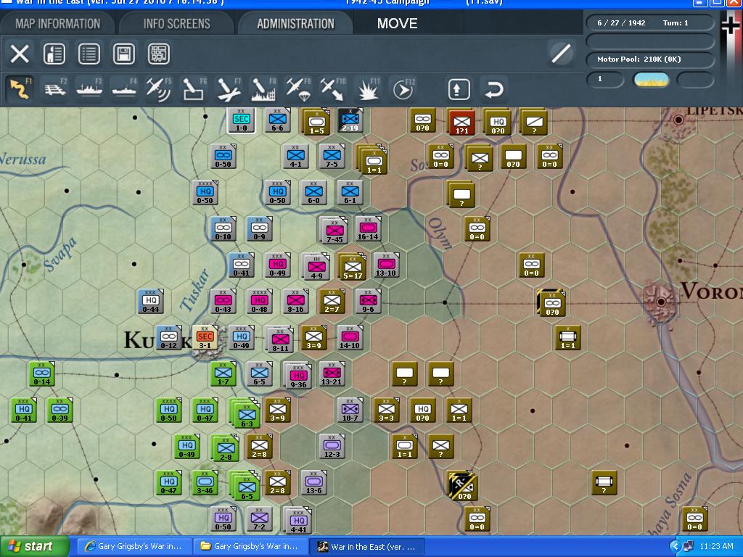The width and height of the screenshot is (743, 557).
Task: Click the undo move arrow icon
Action: [x=493, y=89]
